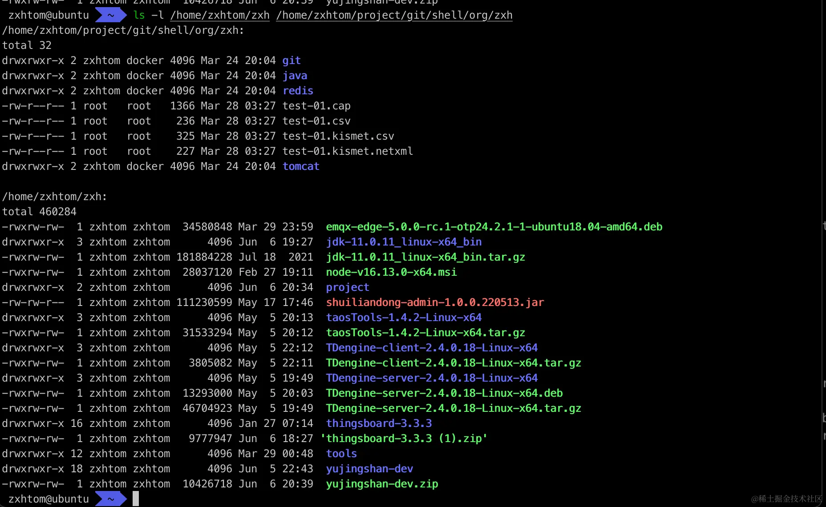This screenshot has height=507, width=826.
Task: Click the project directory entry
Action: coord(348,287)
